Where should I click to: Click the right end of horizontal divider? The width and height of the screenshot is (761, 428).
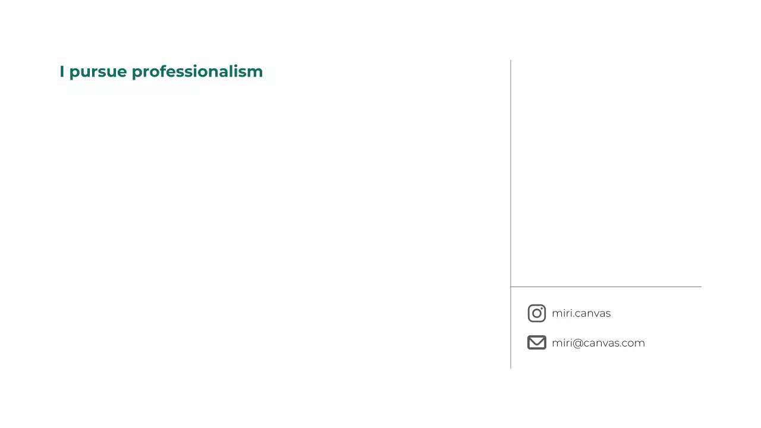[x=700, y=287]
